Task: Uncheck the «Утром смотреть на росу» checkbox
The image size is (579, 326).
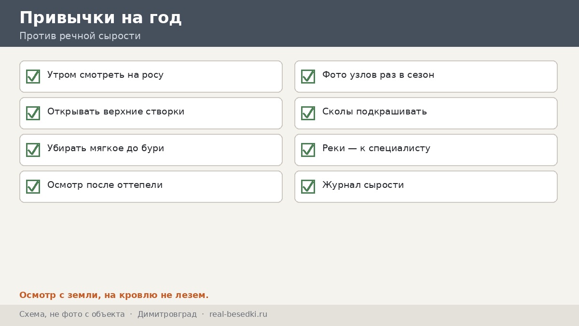Action: click(x=33, y=76)
